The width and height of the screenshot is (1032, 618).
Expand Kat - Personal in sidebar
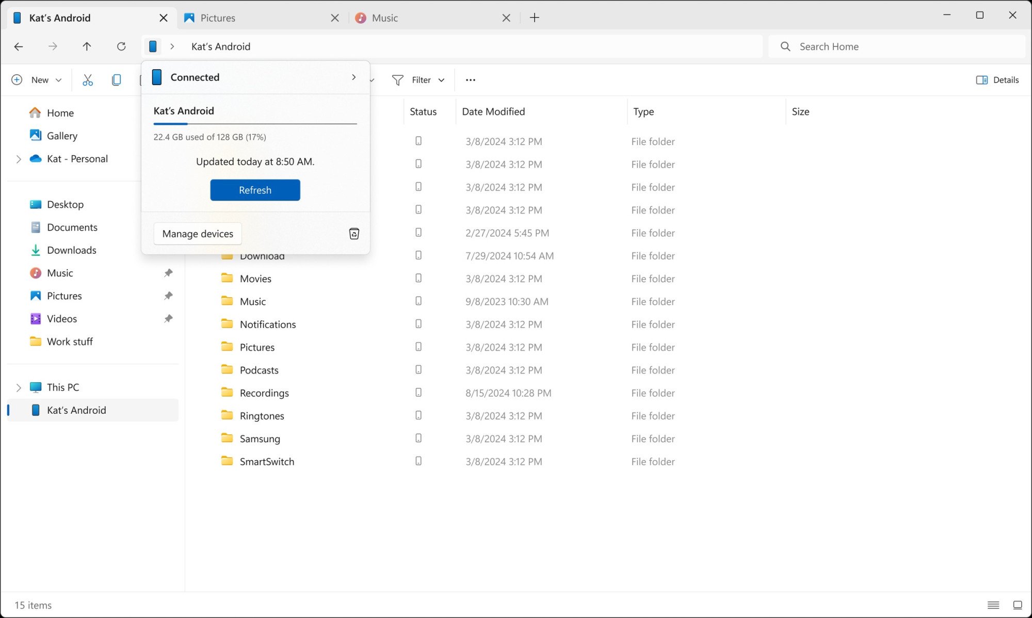click(19, 158)
